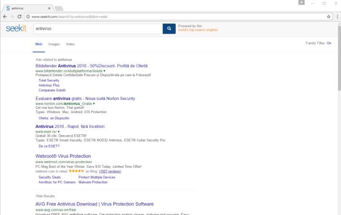The image size is (341, 215).
Task: Open the Chrome three-dot menu
Action: 337,16
